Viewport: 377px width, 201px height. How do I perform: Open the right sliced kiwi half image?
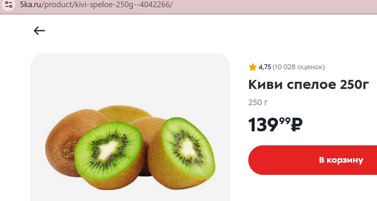point(182,154)
